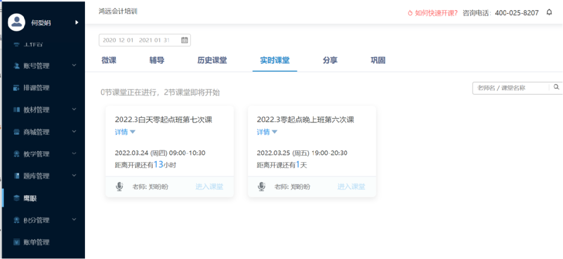Expand 详情 on 零起点晚上班第六次课 card
The image size is (563, 259).
coord(267,132)
